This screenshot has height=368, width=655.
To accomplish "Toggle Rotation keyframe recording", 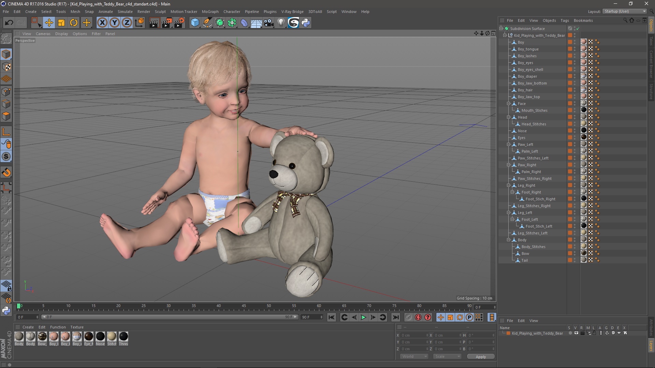I will coord(460,318).
